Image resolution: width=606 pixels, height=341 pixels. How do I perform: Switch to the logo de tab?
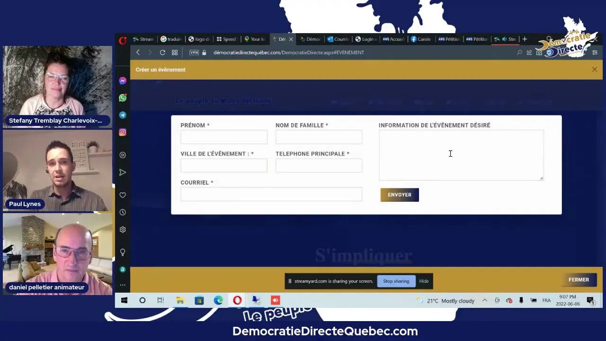click(199, 39)
